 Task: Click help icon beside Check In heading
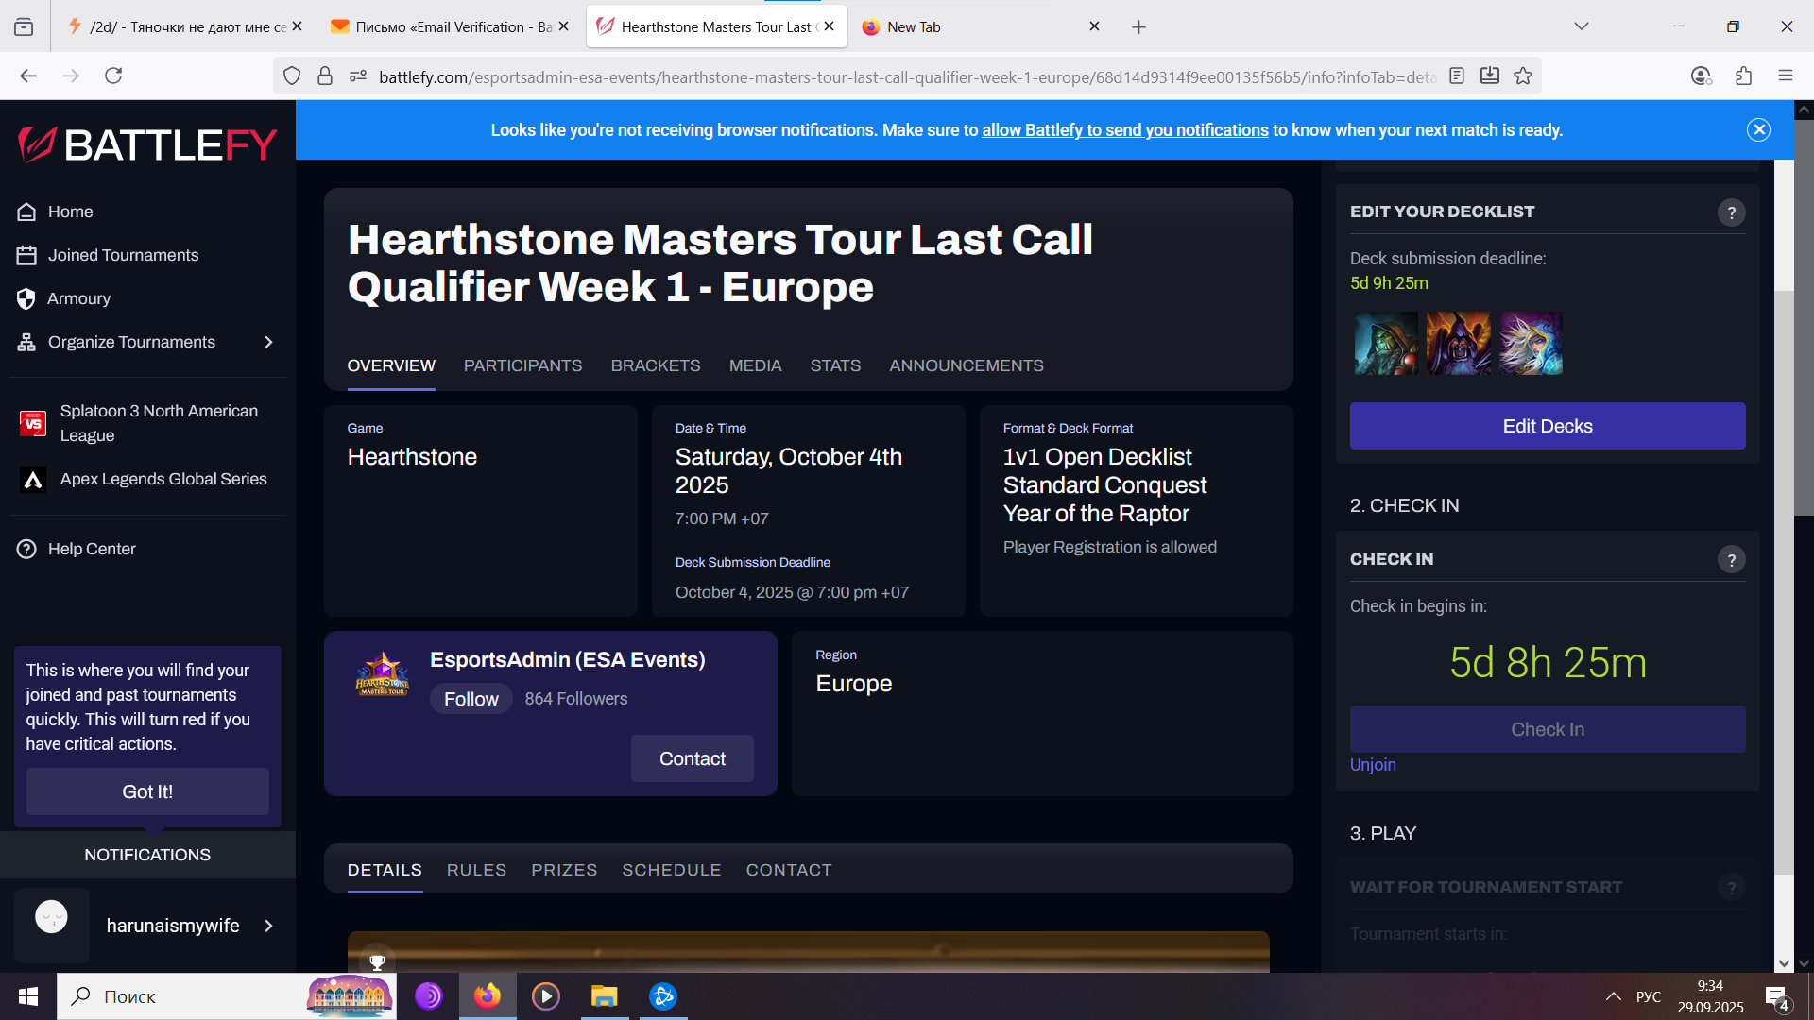[x=1731, y=560]
